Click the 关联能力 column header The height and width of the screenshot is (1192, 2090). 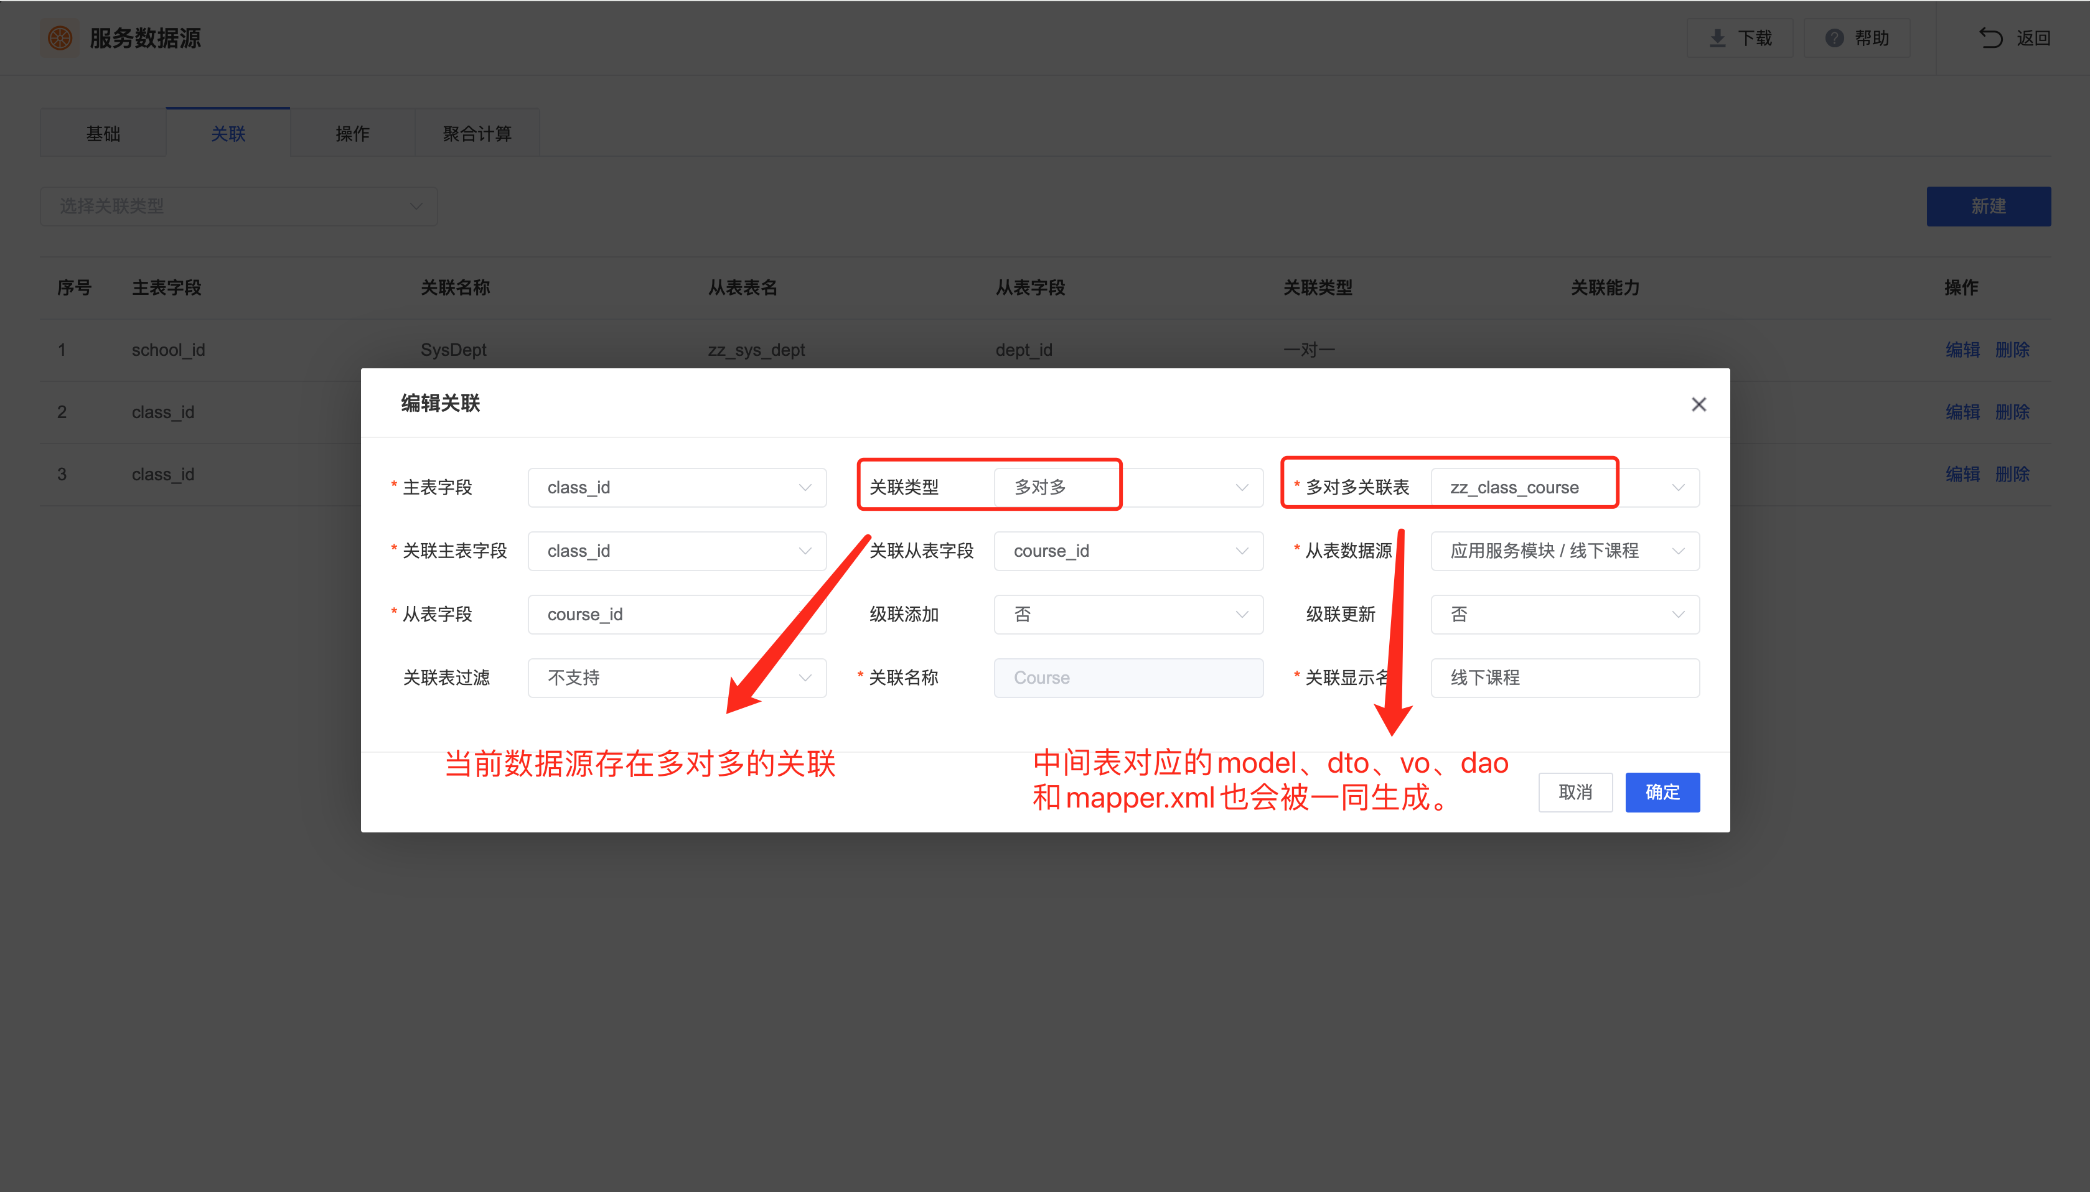pyautogui.click(x=1605, y=287)
